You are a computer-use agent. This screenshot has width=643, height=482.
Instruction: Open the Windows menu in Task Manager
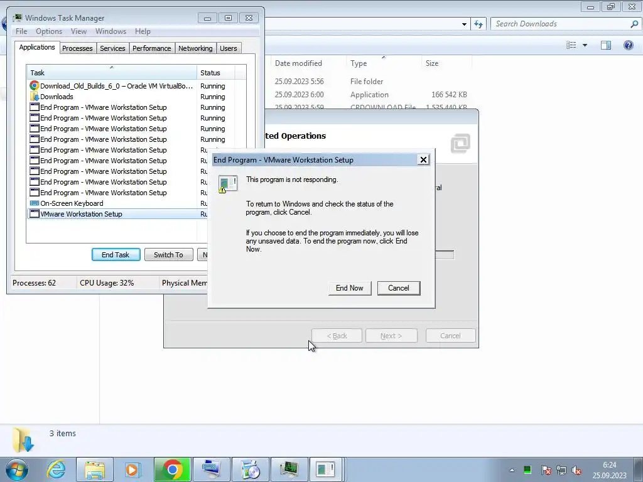(111, 31)
